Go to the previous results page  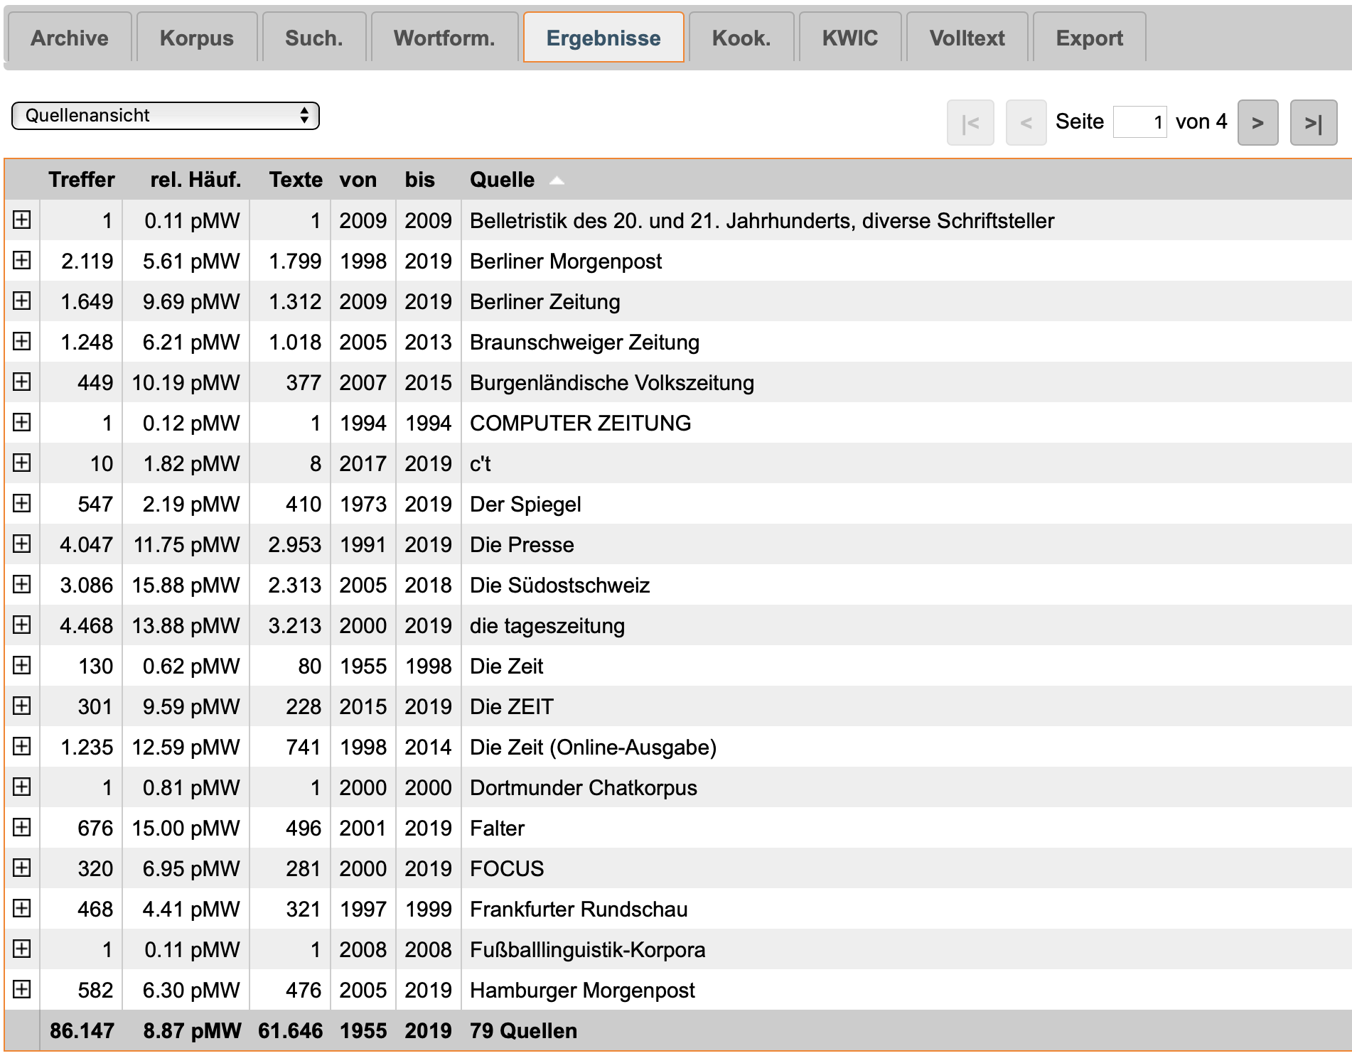click(1026, 123)
